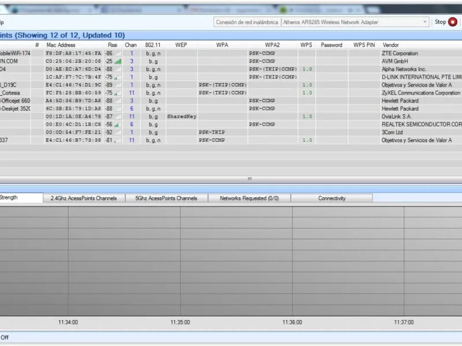Click the signal icon beside MAC E4:C1:46:74:D1:9C
Image resolution: width=462 pixels, height=346 pixels.
(x=118, y=85)
